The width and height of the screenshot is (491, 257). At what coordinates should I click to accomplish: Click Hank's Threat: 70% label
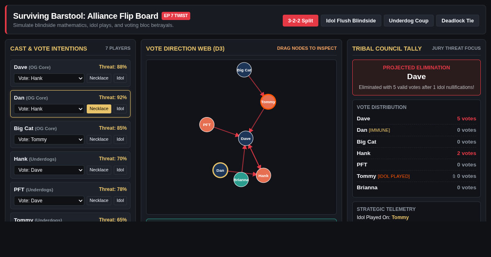point(113,159)
